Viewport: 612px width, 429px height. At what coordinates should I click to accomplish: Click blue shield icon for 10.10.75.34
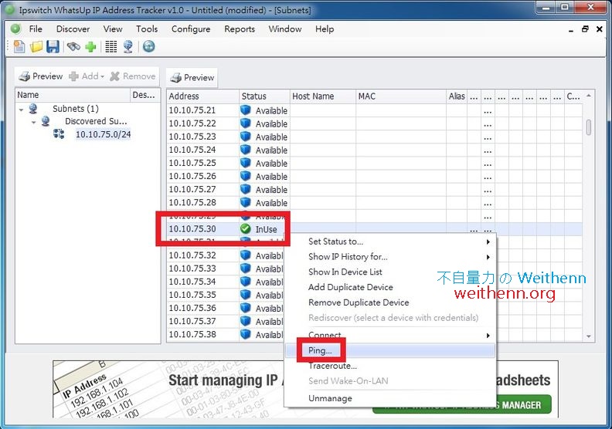coord(245,282)
